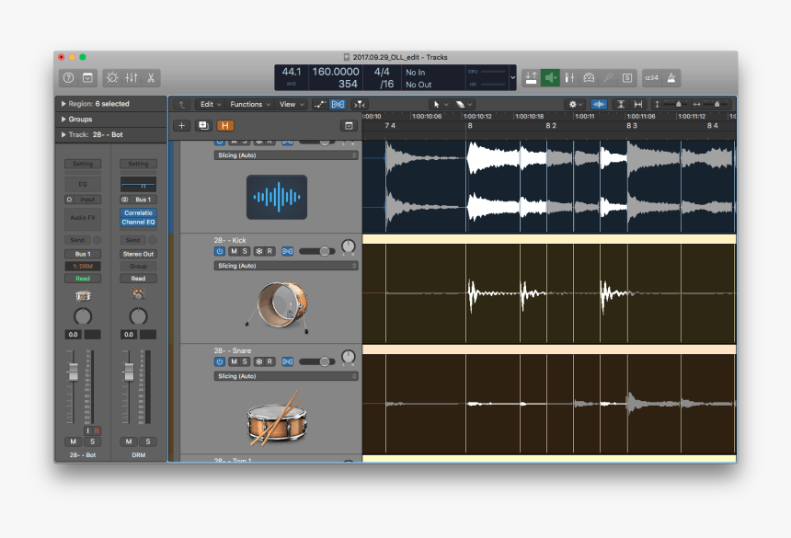Click the CPU meter gauge icon
This screenshot has height=538, width=791.
click(588, 77)
